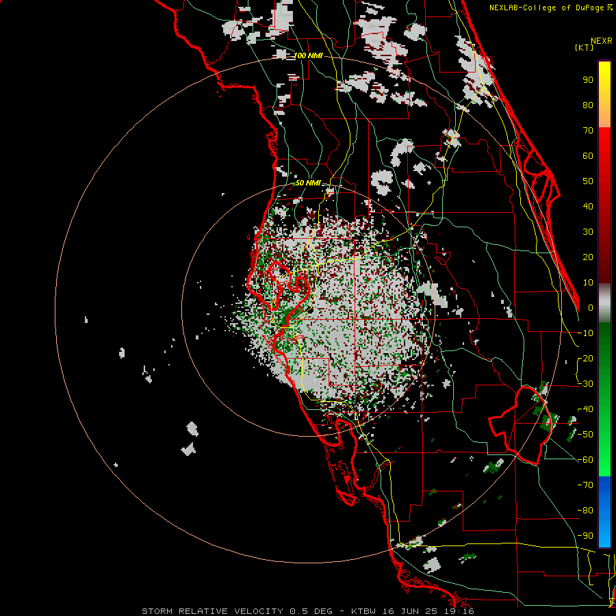Click the positive 90 legend value
The width and height of the screenshot is (616, 616).
point(588,80)
